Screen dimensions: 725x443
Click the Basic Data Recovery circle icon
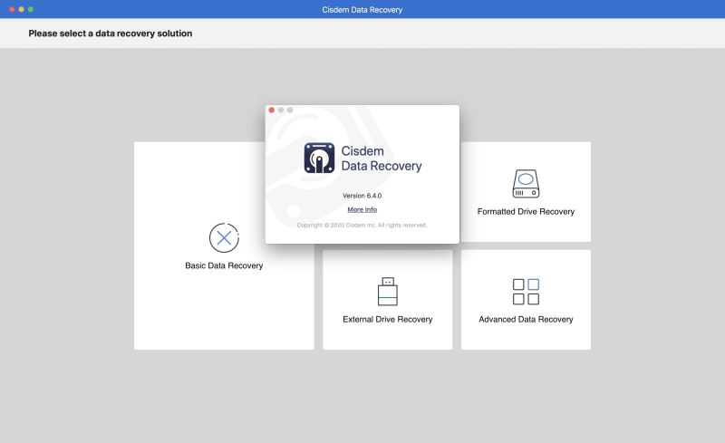224,237
